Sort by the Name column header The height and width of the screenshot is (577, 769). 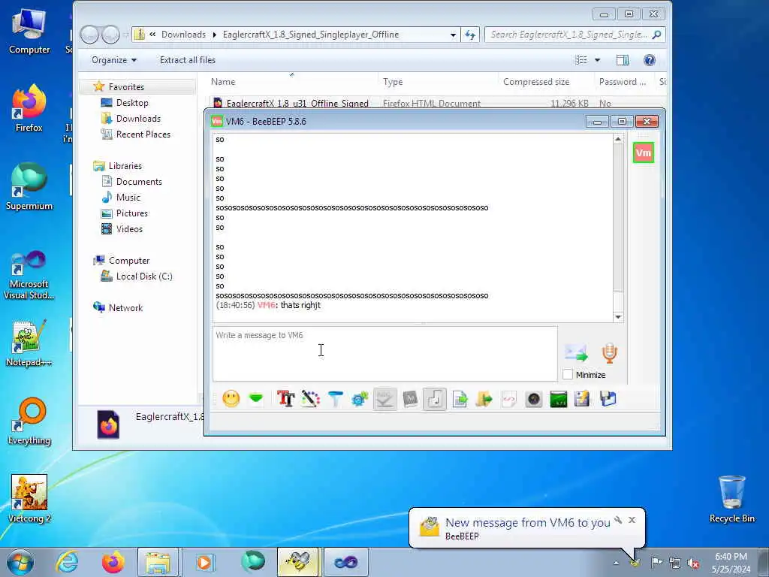click(222, 82)
